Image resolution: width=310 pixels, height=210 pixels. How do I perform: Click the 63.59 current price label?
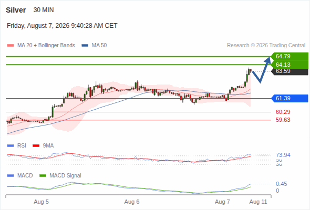click(x=290, y=71)
